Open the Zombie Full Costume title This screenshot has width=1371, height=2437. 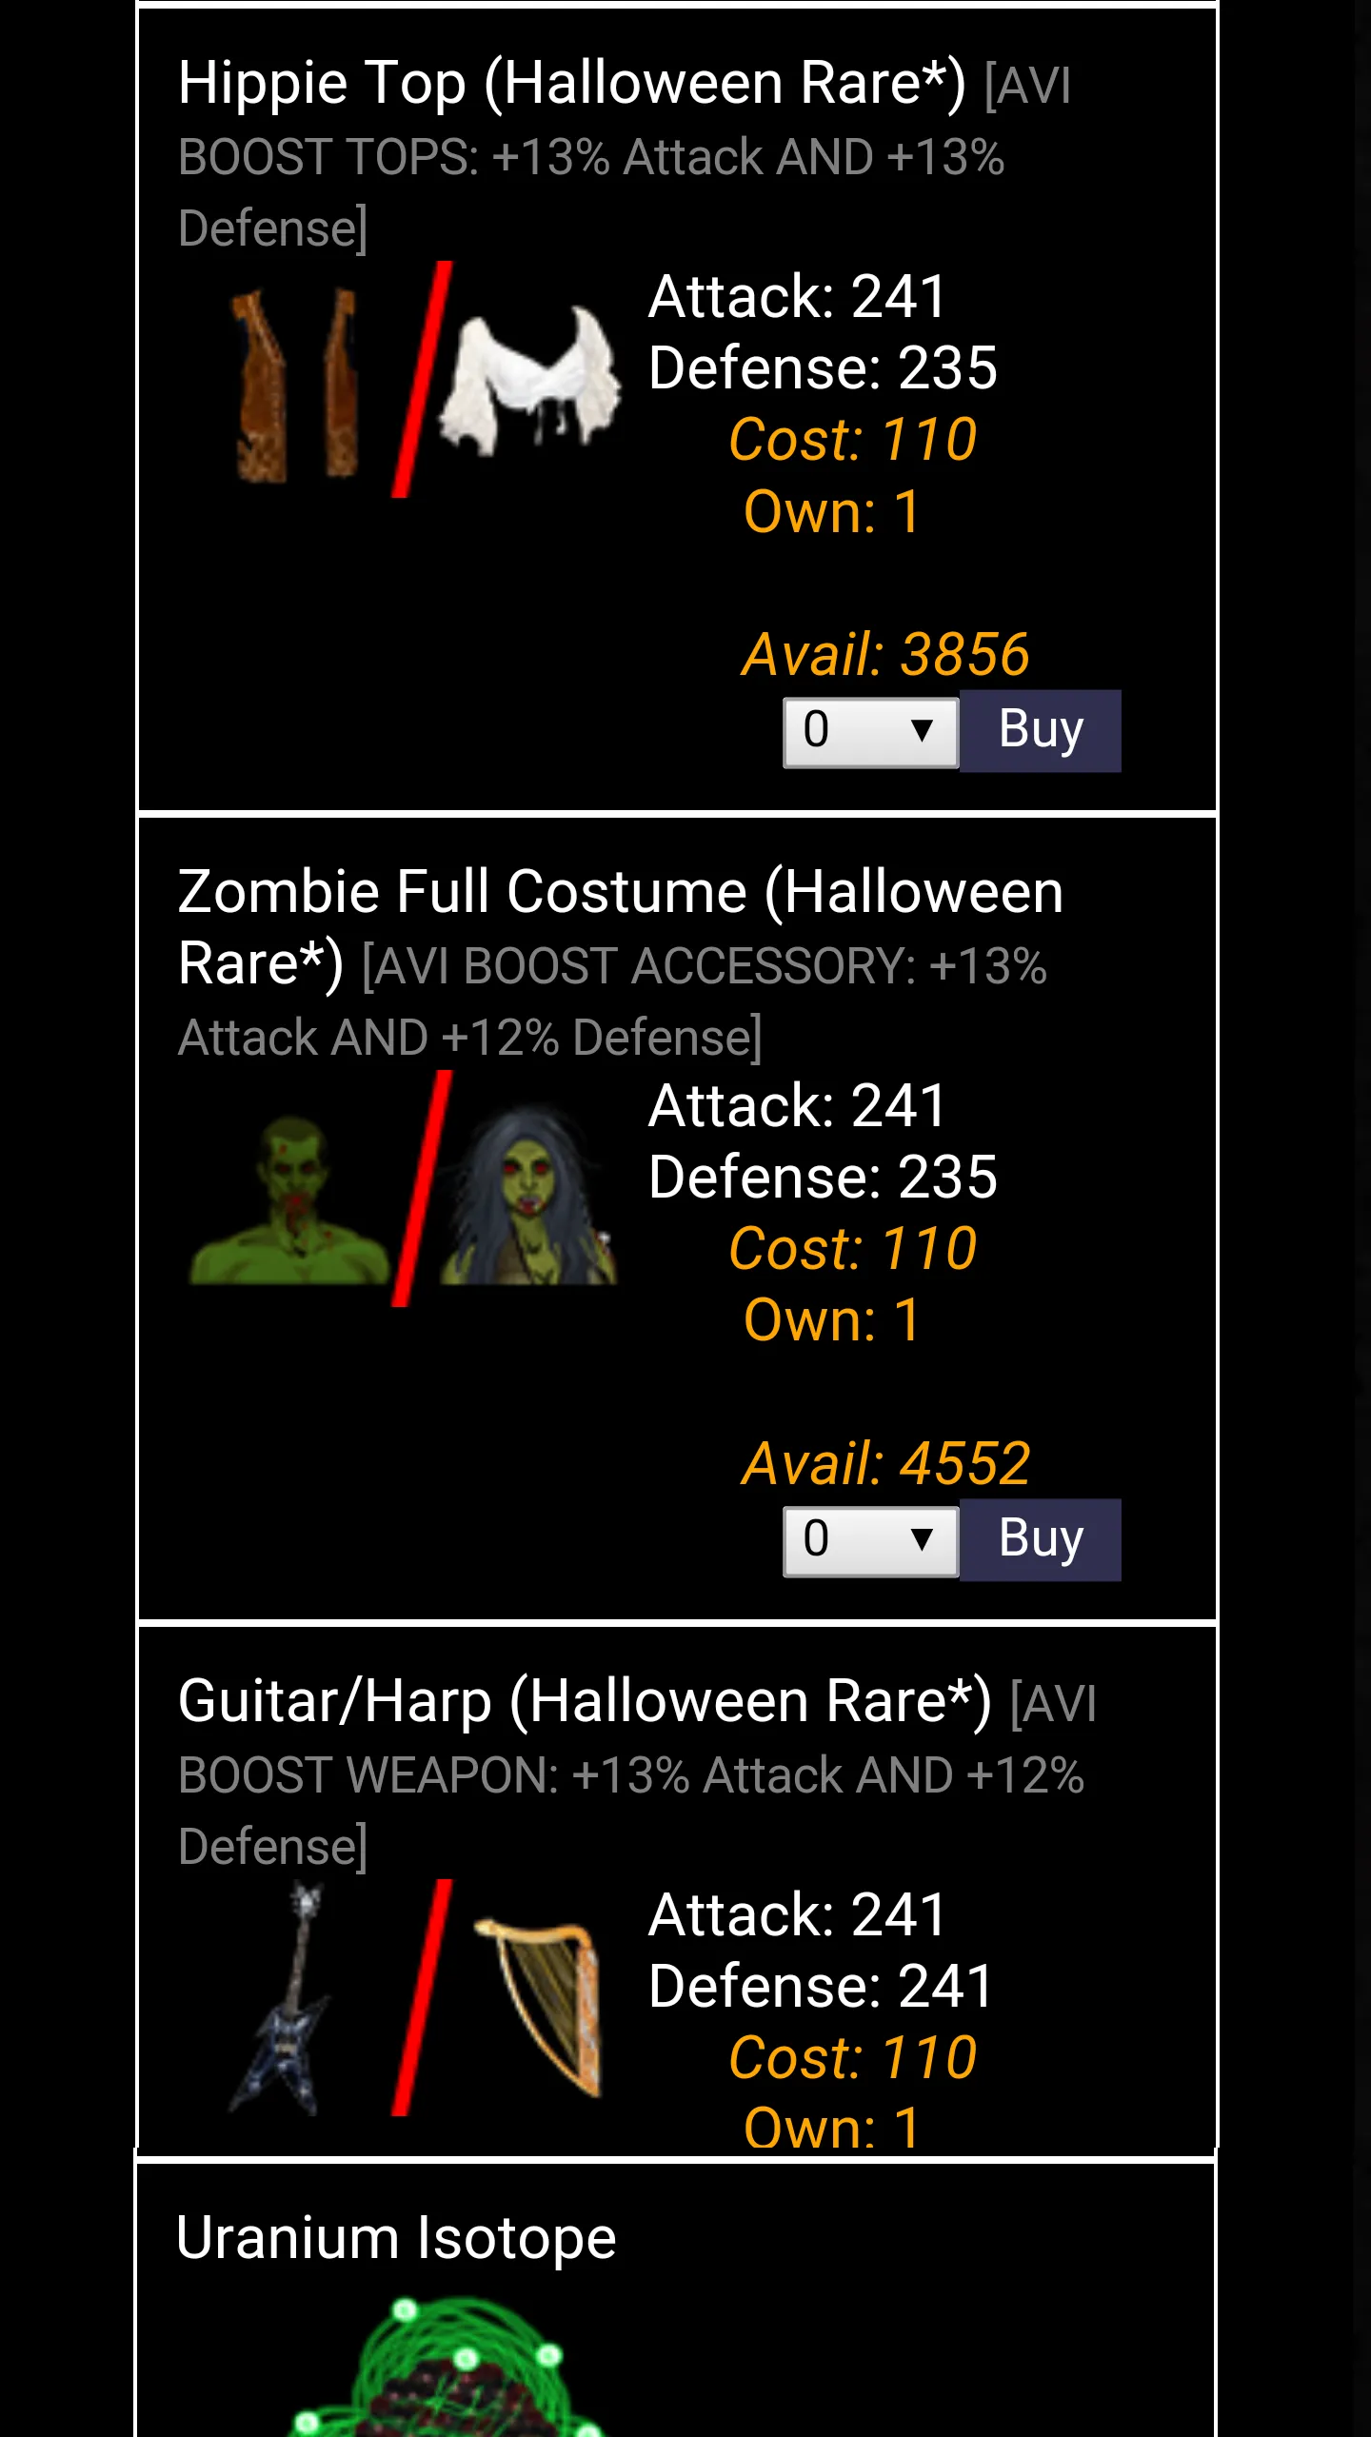(621, 927)
